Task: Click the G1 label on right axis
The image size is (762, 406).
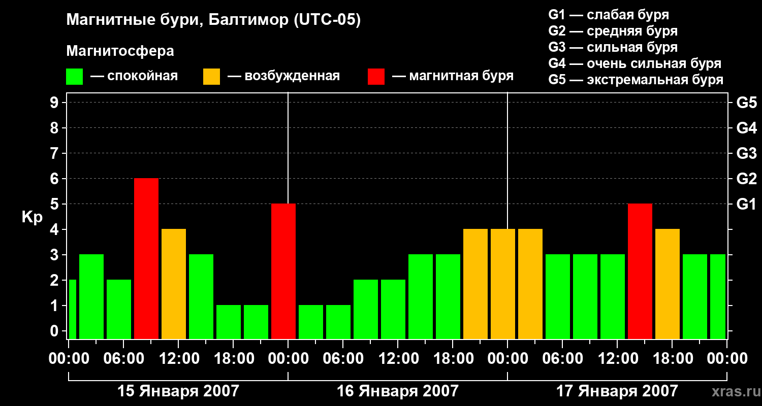Action: tap(747, 204)
